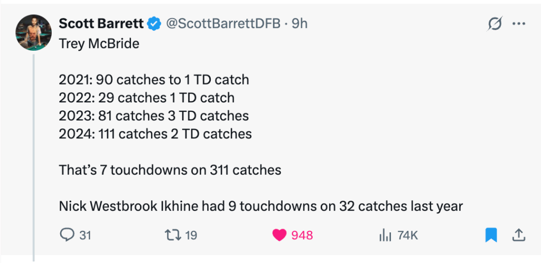541x263 pixels.
Task: Click the share upload arrow icon
Action: coord(518,235)
